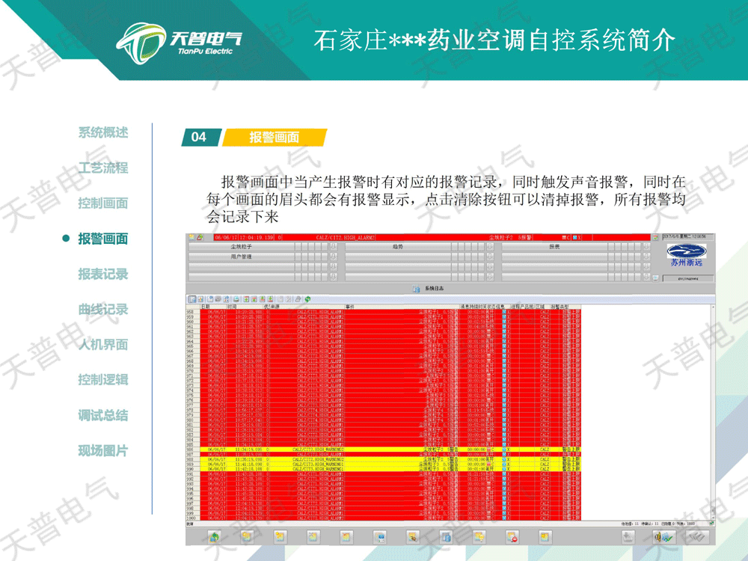Screen dimensions: 748x561
Task: Click the 事件 column header
Action: click(x=402, y=307)
